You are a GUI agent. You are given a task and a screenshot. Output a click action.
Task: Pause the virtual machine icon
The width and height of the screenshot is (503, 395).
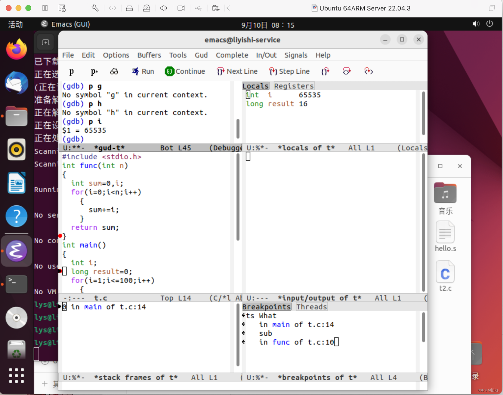point(45,8)
